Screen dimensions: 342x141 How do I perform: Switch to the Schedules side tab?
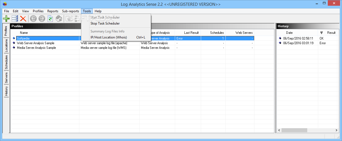tap(6, 62)
